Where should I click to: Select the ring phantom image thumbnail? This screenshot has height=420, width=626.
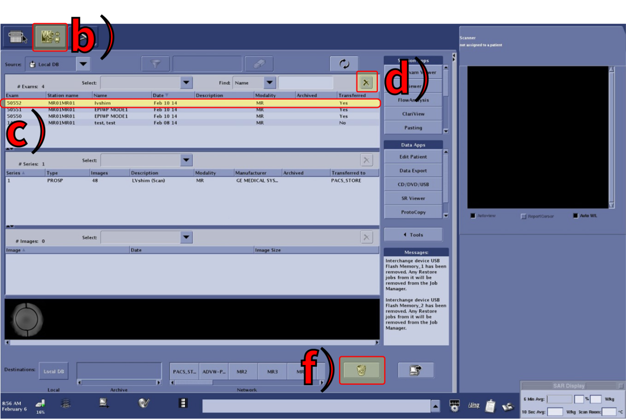click(26, 319)
